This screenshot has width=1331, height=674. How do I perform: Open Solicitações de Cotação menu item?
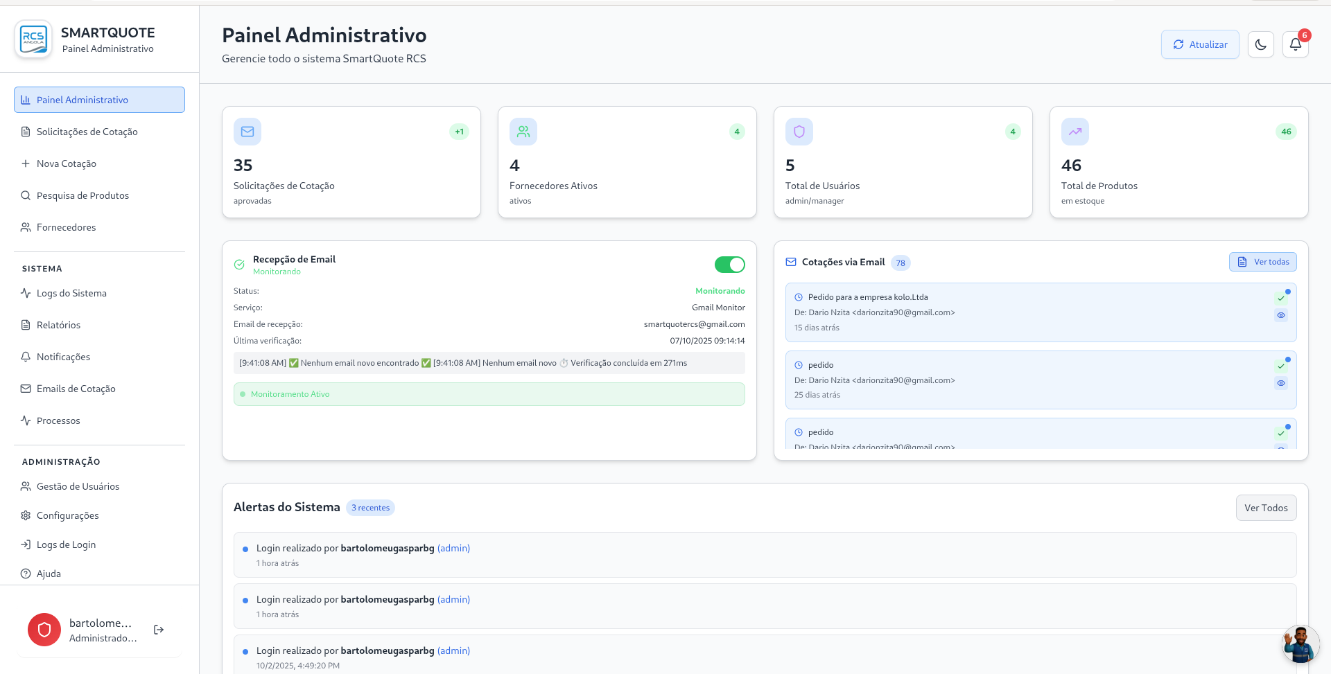click(x=87, y=132)
